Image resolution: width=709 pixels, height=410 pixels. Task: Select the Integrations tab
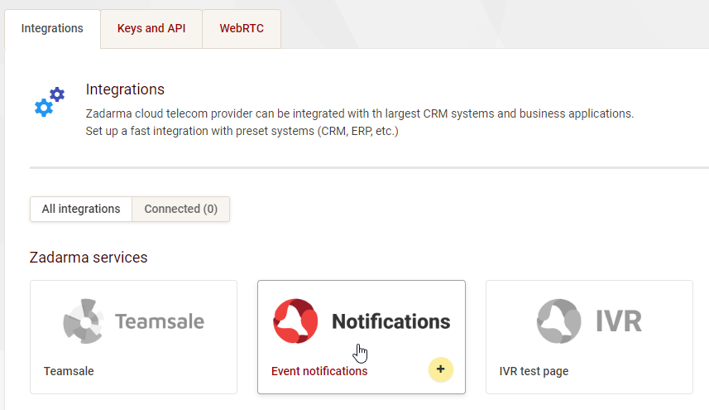(52, 28)
